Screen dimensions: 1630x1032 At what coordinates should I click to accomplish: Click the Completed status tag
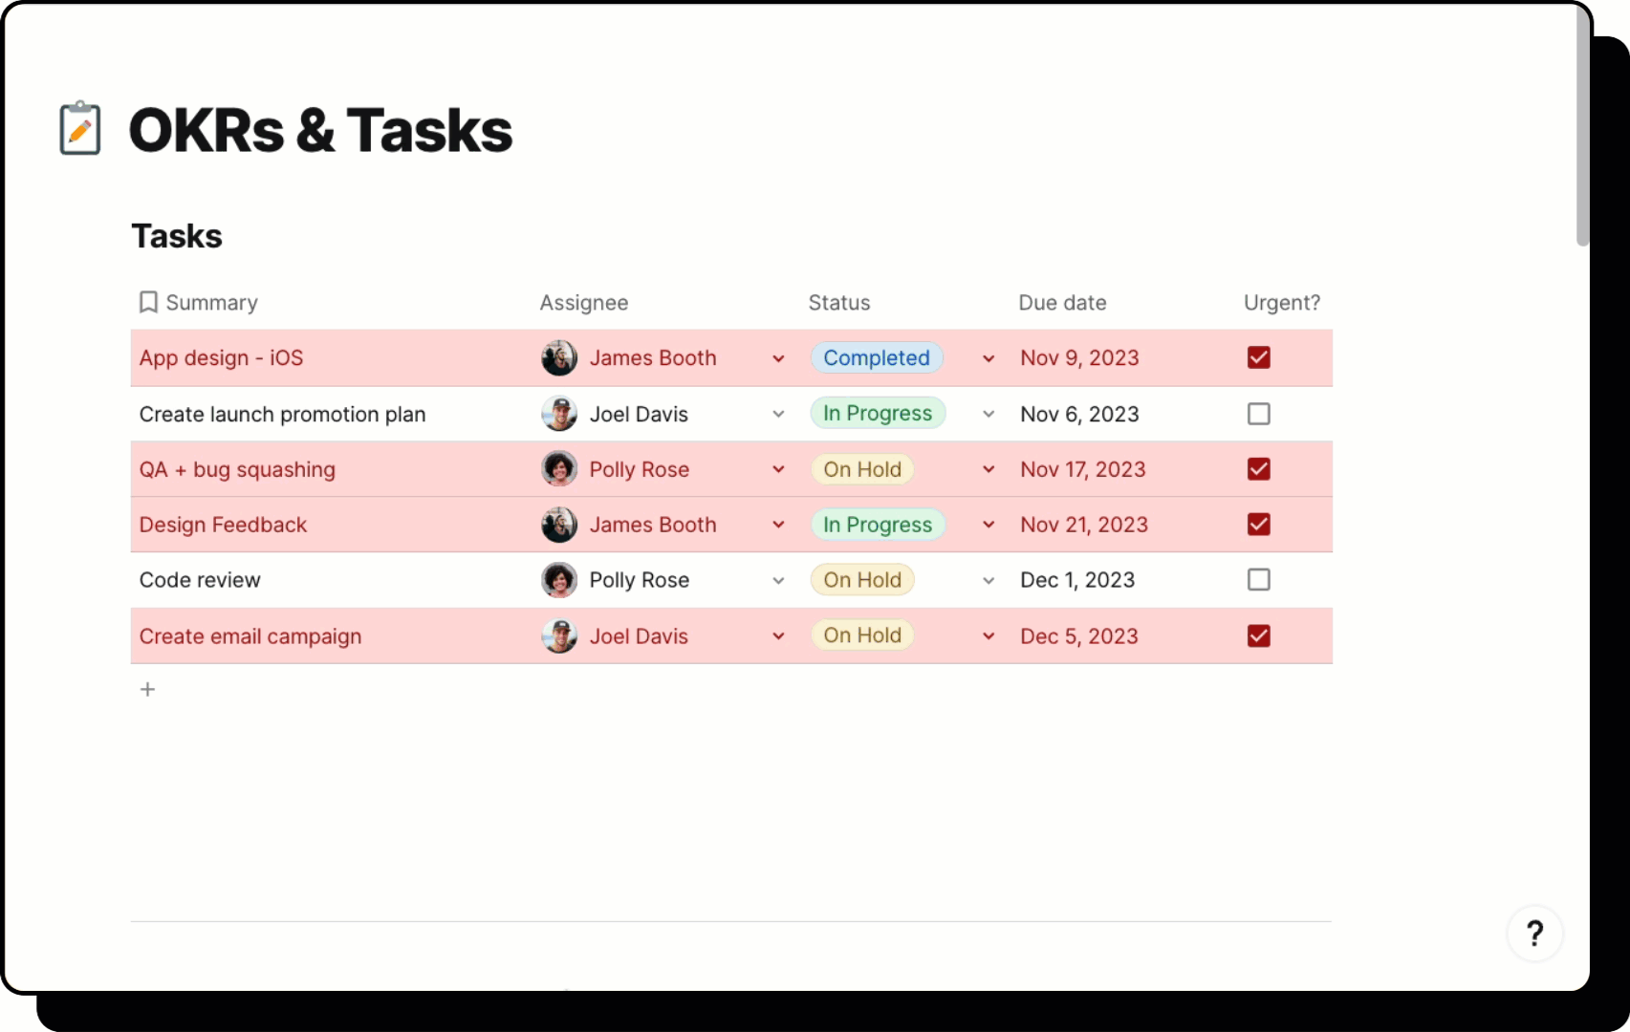tap(876, 358)
